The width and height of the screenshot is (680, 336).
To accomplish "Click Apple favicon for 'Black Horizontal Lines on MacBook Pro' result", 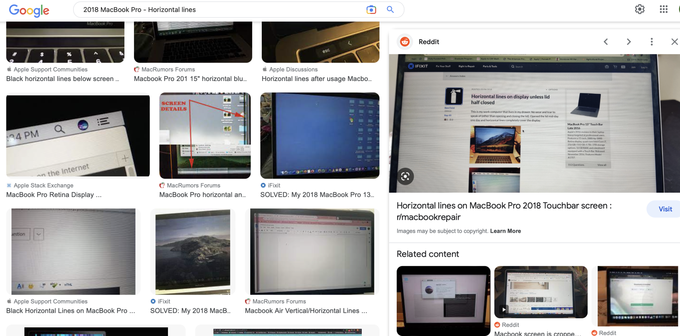I will point(9,301).
